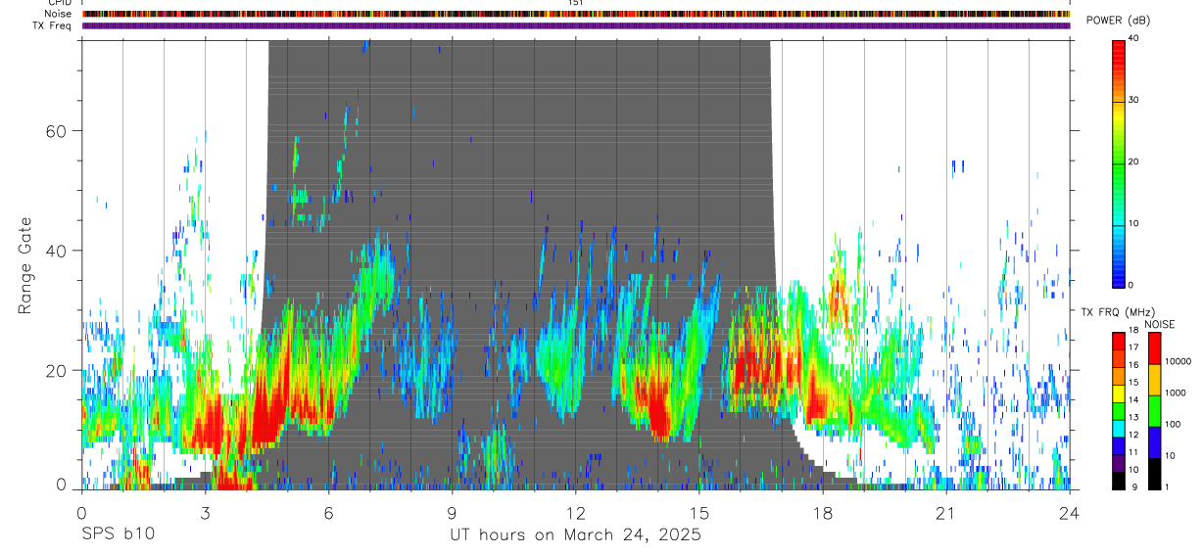
Task: Click the 1000 orange noise legend swatch
Action: [1154, 380]
